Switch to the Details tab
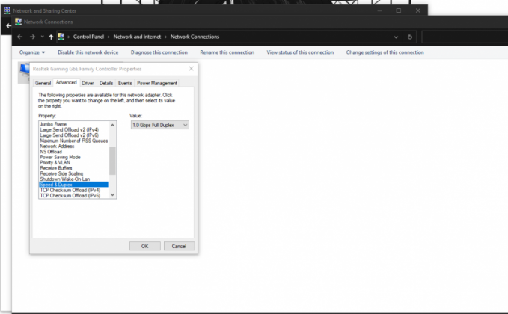This screenshot has height=314, width=508. tap(106, 83)
